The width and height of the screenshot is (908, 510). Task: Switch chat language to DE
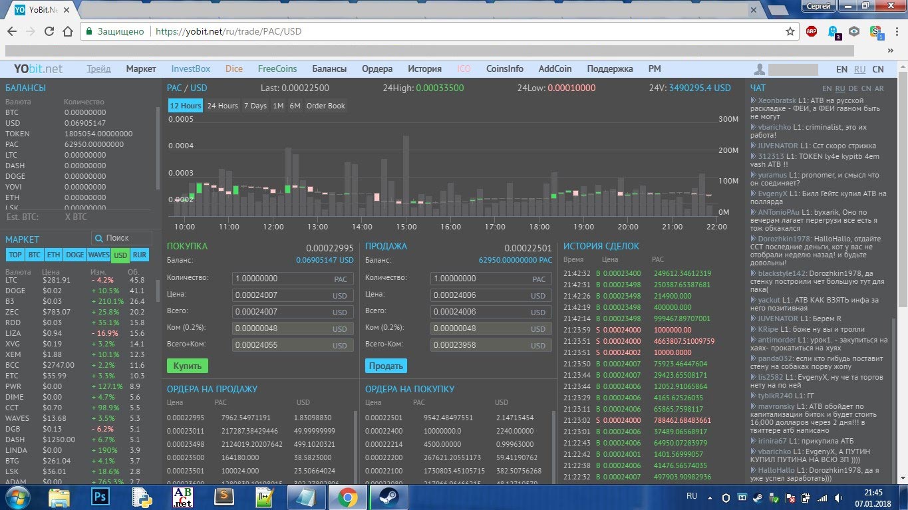(853, 88)
